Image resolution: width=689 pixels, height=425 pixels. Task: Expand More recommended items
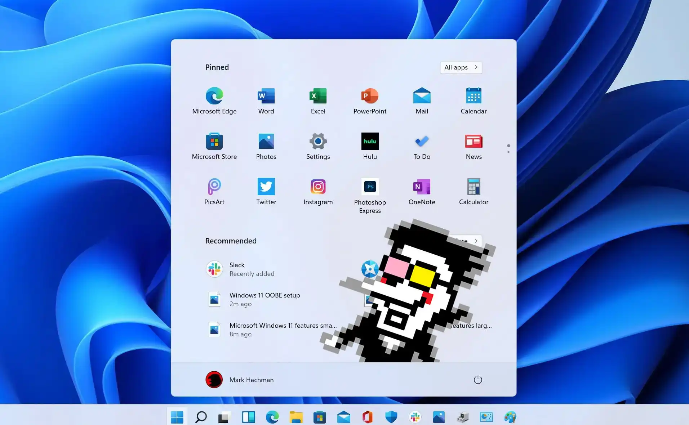[x=475, y=240]
